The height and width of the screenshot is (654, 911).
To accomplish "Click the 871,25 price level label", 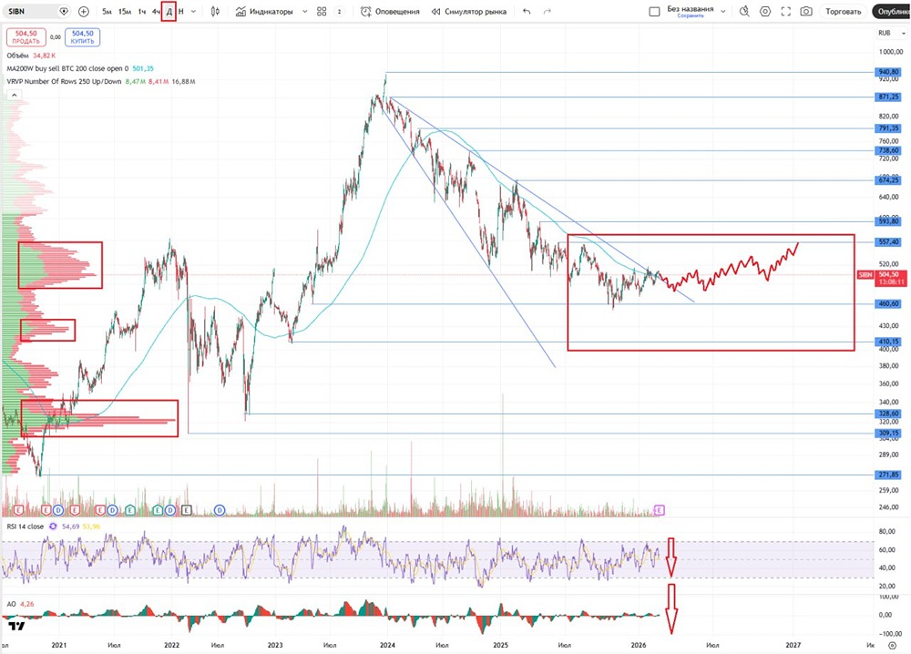I will pos(889,97).
